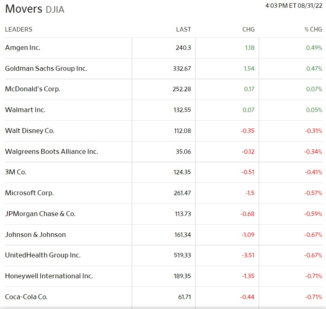
Task: Select Amgen last price 240.3
Action: point(183,47)
